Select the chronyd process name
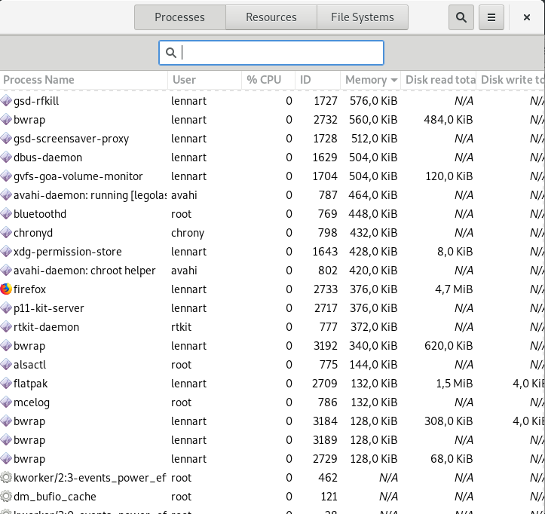The height and width of the screenshot is (514, 545). [x=33, y=233]
